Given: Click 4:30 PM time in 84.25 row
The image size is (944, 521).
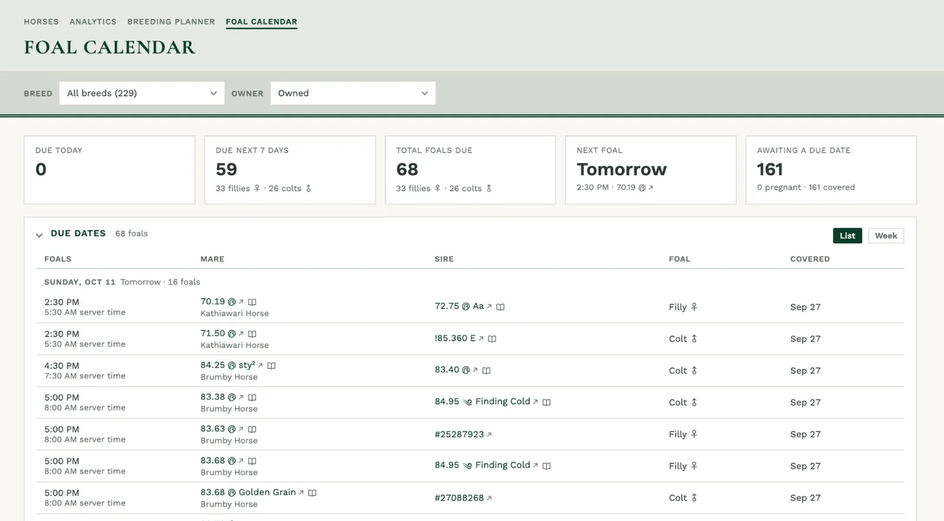Looking at the screenshot, I should 61,366.
